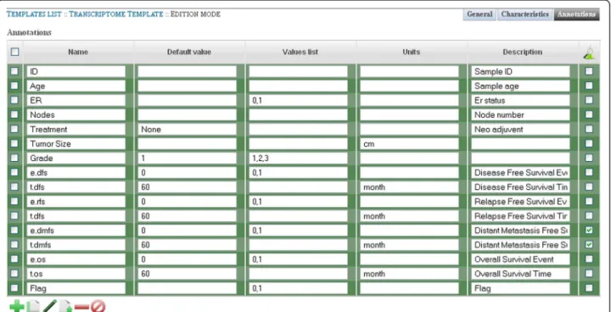Click the Default value field showing None
Screen dimensions: 611x312
coord(187,130)
